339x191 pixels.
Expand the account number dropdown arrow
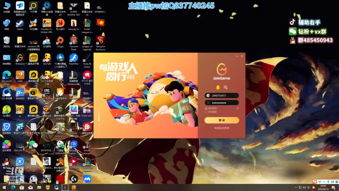(x=236, y=95)
